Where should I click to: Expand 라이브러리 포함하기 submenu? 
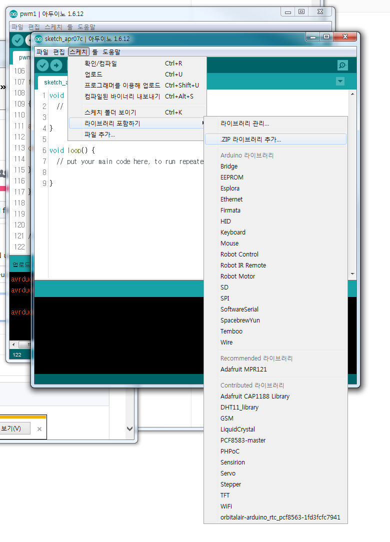click(x=137, y=123)
